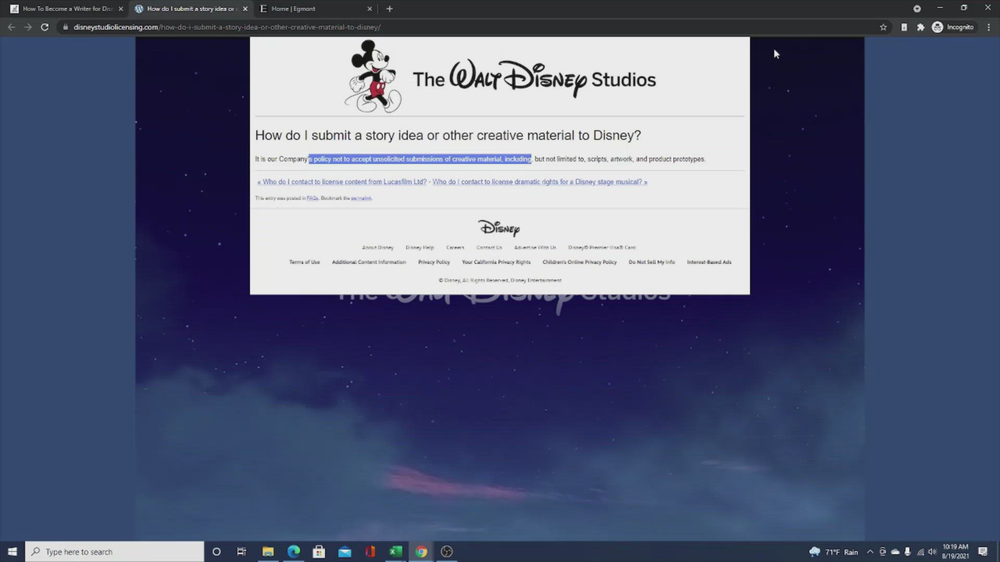Open the Mail app on taskbar
1000x562 pixels.
pyautogui.click(x=345, y=552)
